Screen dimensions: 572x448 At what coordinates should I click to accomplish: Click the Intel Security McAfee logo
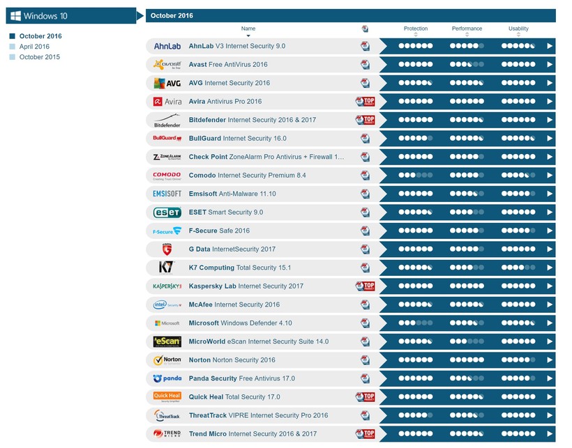[x=167, y=305]
